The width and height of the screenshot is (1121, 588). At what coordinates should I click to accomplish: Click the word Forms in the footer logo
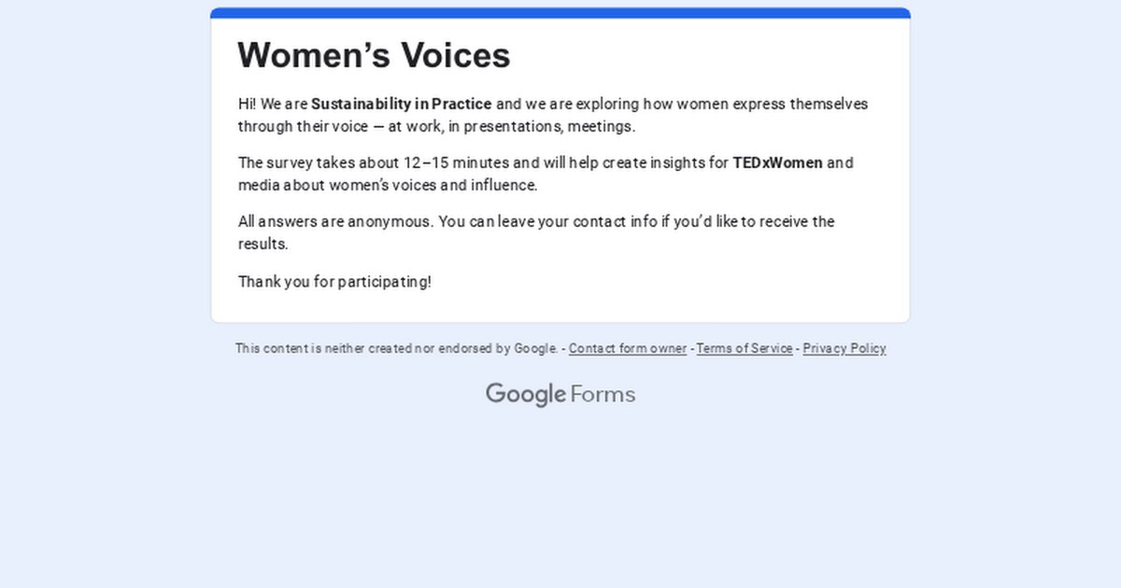point(603,394)
